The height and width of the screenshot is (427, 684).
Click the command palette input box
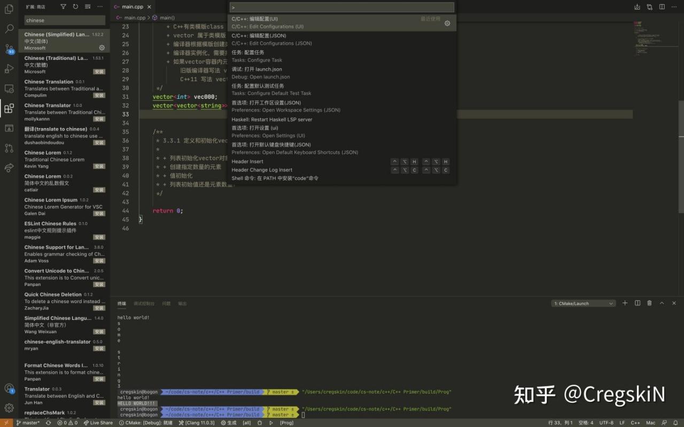coord(342,7)
